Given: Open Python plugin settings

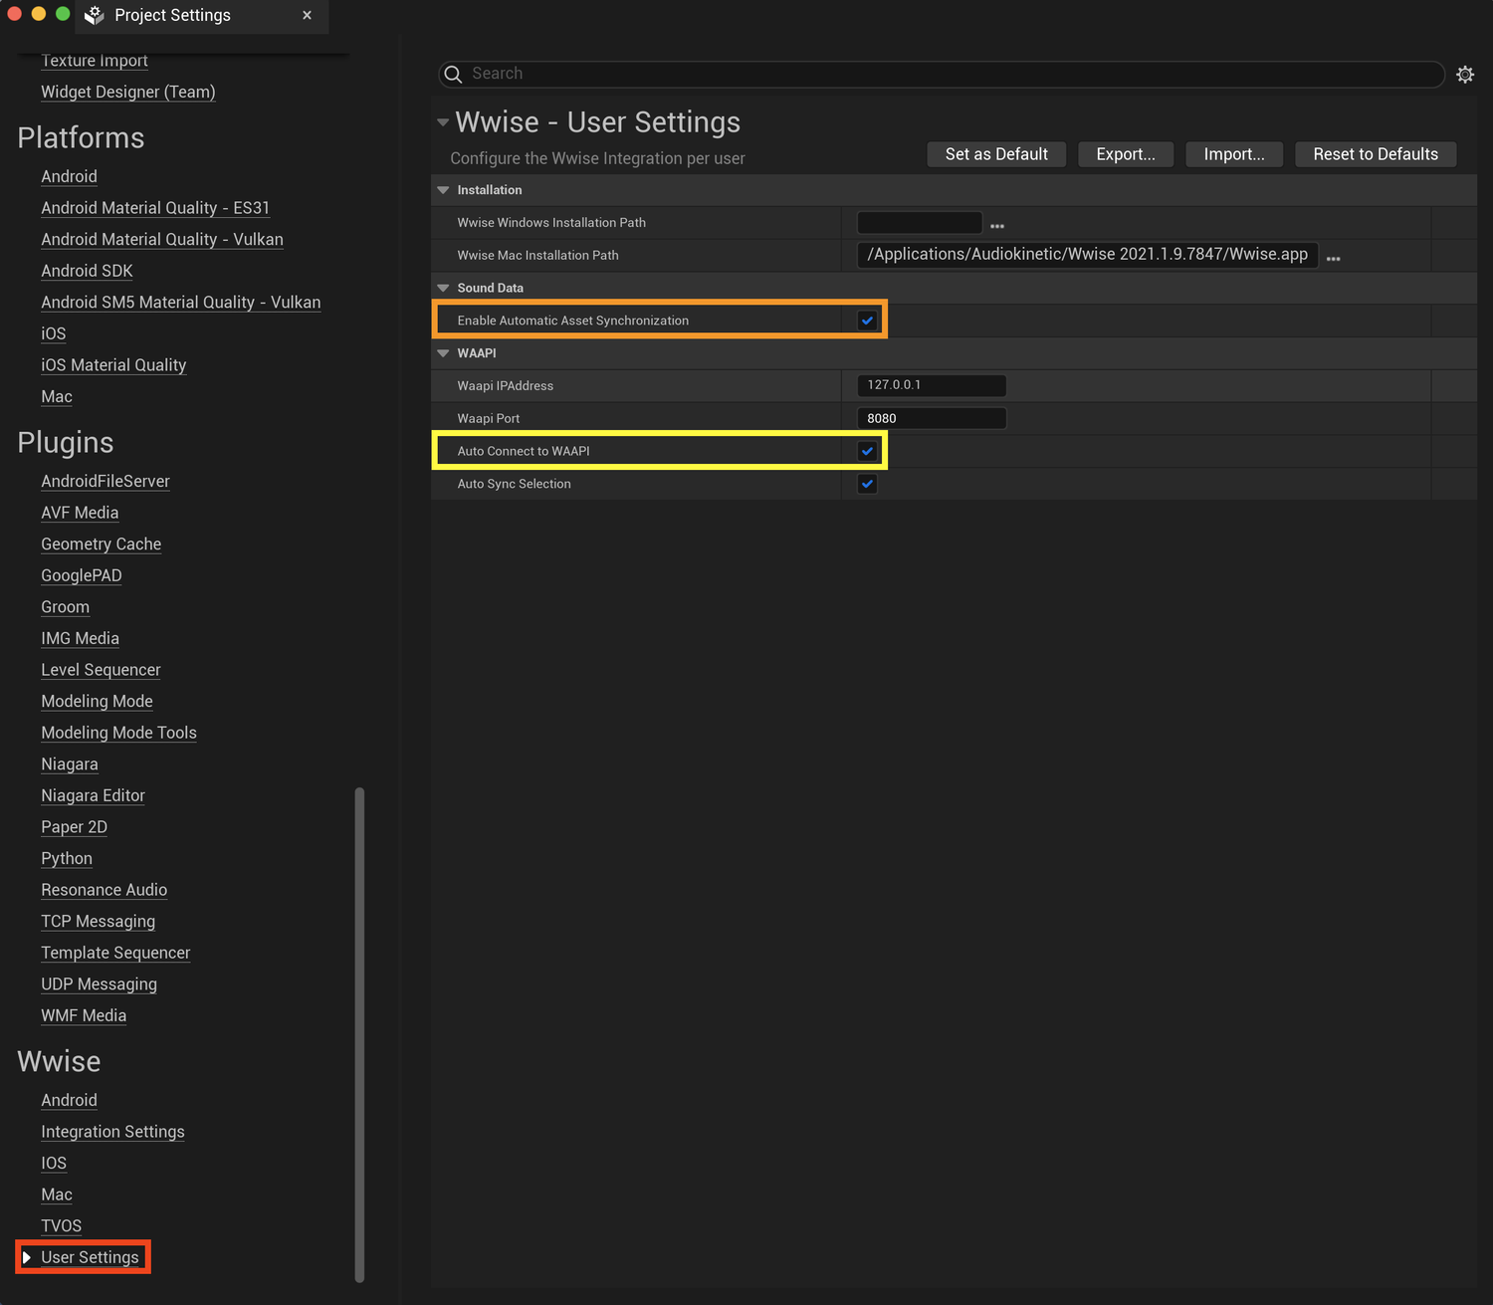Looking at the screenshot, I should 67,858.
